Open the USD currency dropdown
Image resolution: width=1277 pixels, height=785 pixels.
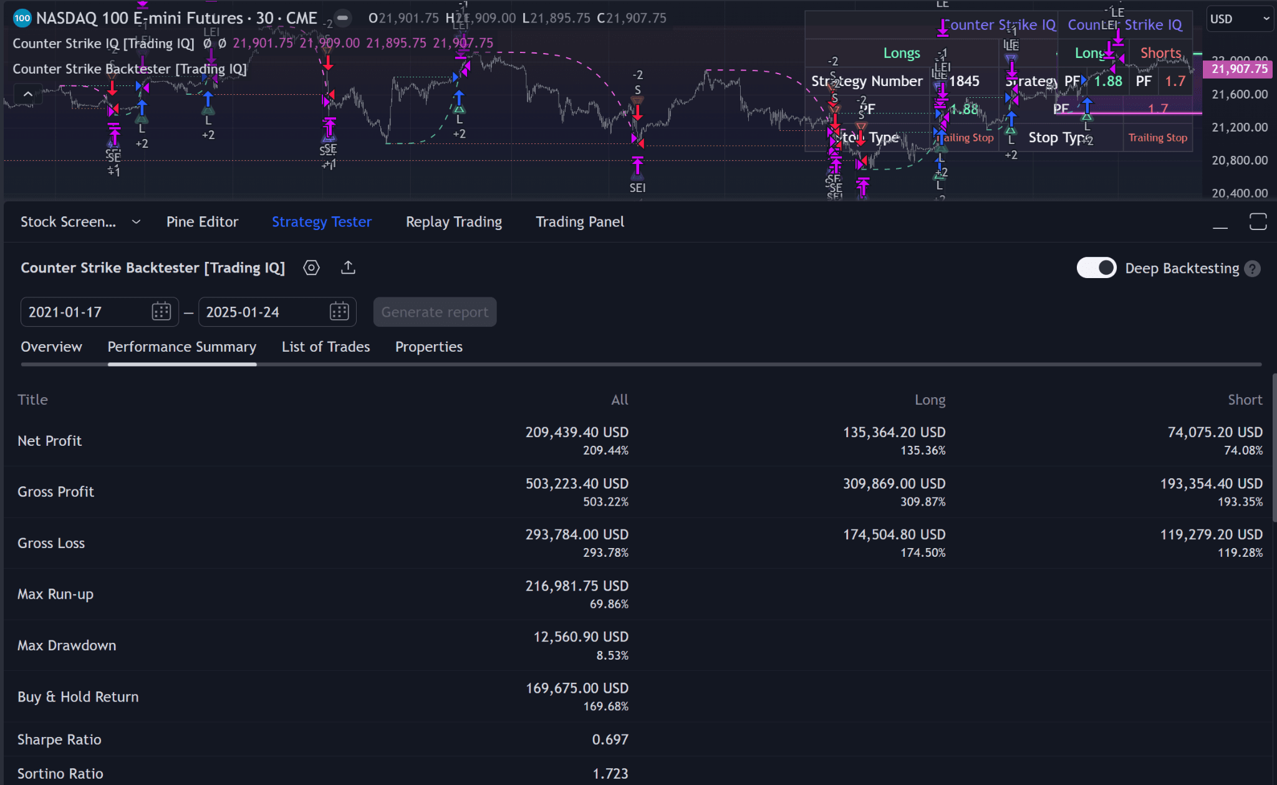click(1240, 19)
